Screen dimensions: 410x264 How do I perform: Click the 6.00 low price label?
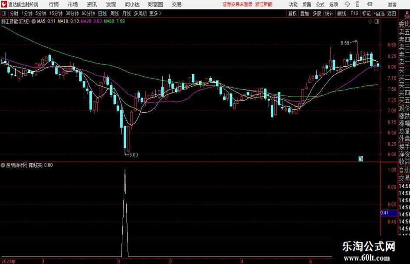(134, 155)
